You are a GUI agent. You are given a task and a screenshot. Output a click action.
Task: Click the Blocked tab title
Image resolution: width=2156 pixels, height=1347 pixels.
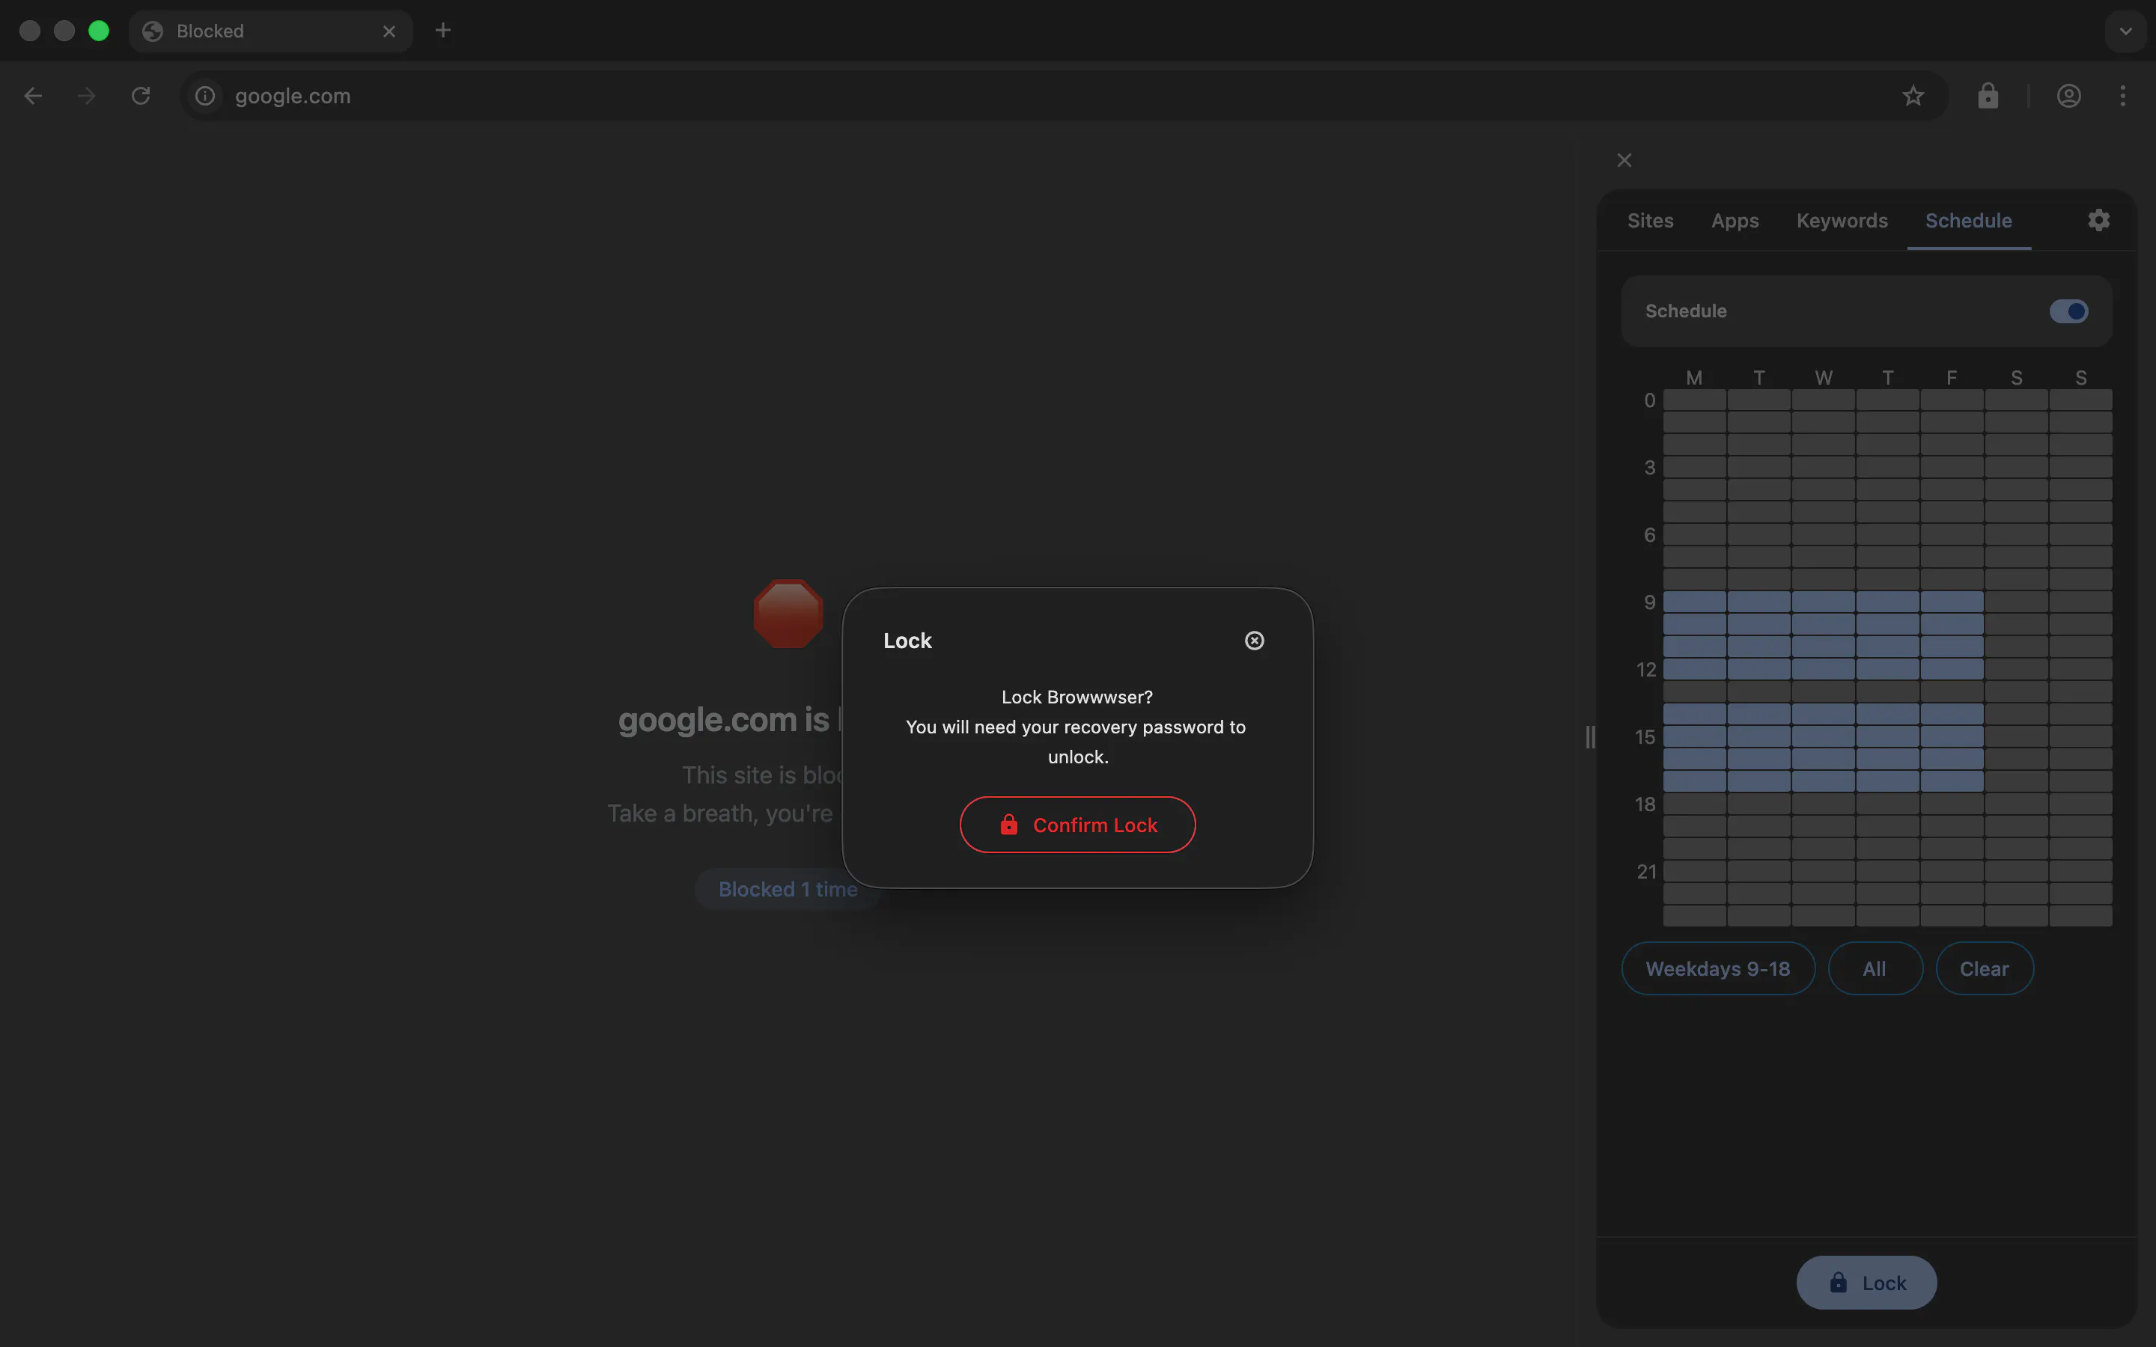tap(210, 31)
